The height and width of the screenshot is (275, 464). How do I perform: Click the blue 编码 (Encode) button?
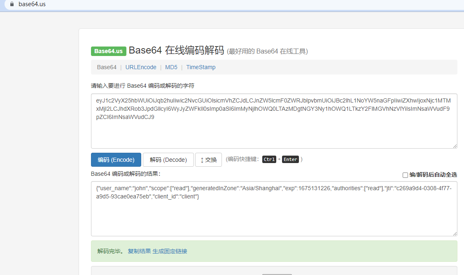coord(116,160)
